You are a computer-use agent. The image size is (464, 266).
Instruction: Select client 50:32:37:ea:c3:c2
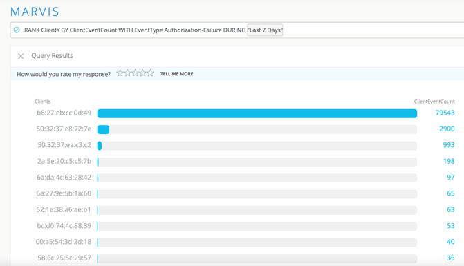64,145
